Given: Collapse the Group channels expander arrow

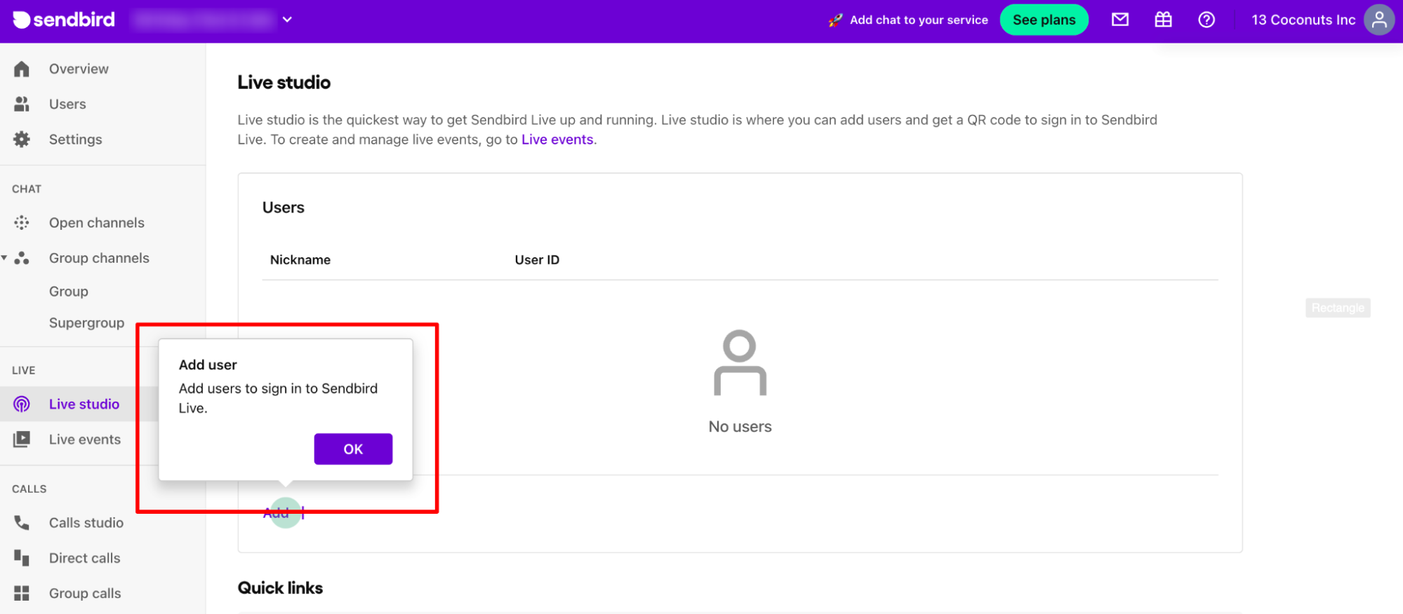Looking at the screenshot, I should pos(4,258).
